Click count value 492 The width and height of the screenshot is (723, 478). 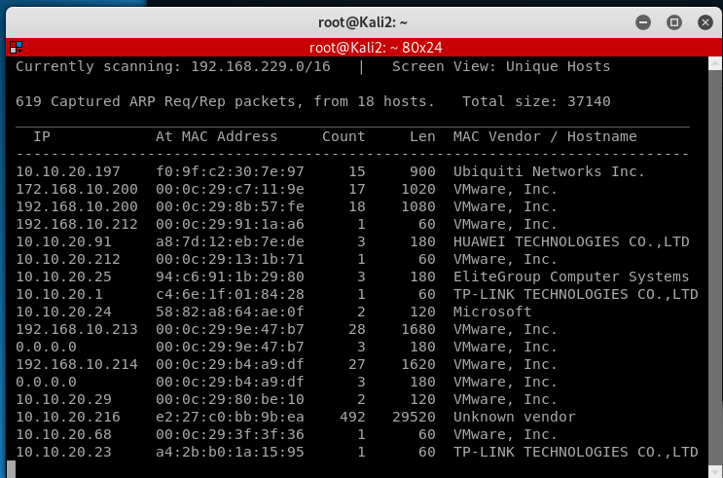pyautogui.click(x=352, y=417)
